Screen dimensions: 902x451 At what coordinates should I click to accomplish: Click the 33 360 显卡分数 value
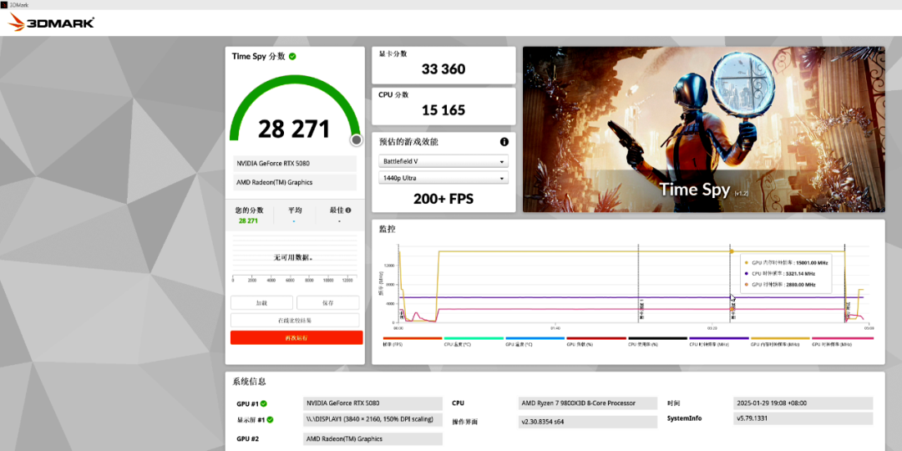tap(443, 69)
